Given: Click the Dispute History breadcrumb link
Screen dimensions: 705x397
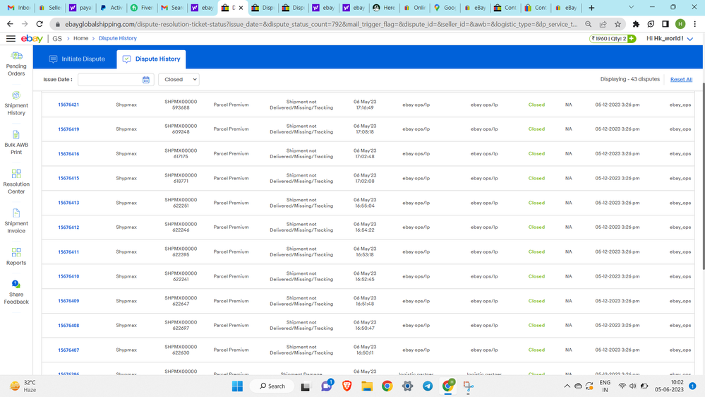Looking at the screenshot, I should click(x=118, y=39).
